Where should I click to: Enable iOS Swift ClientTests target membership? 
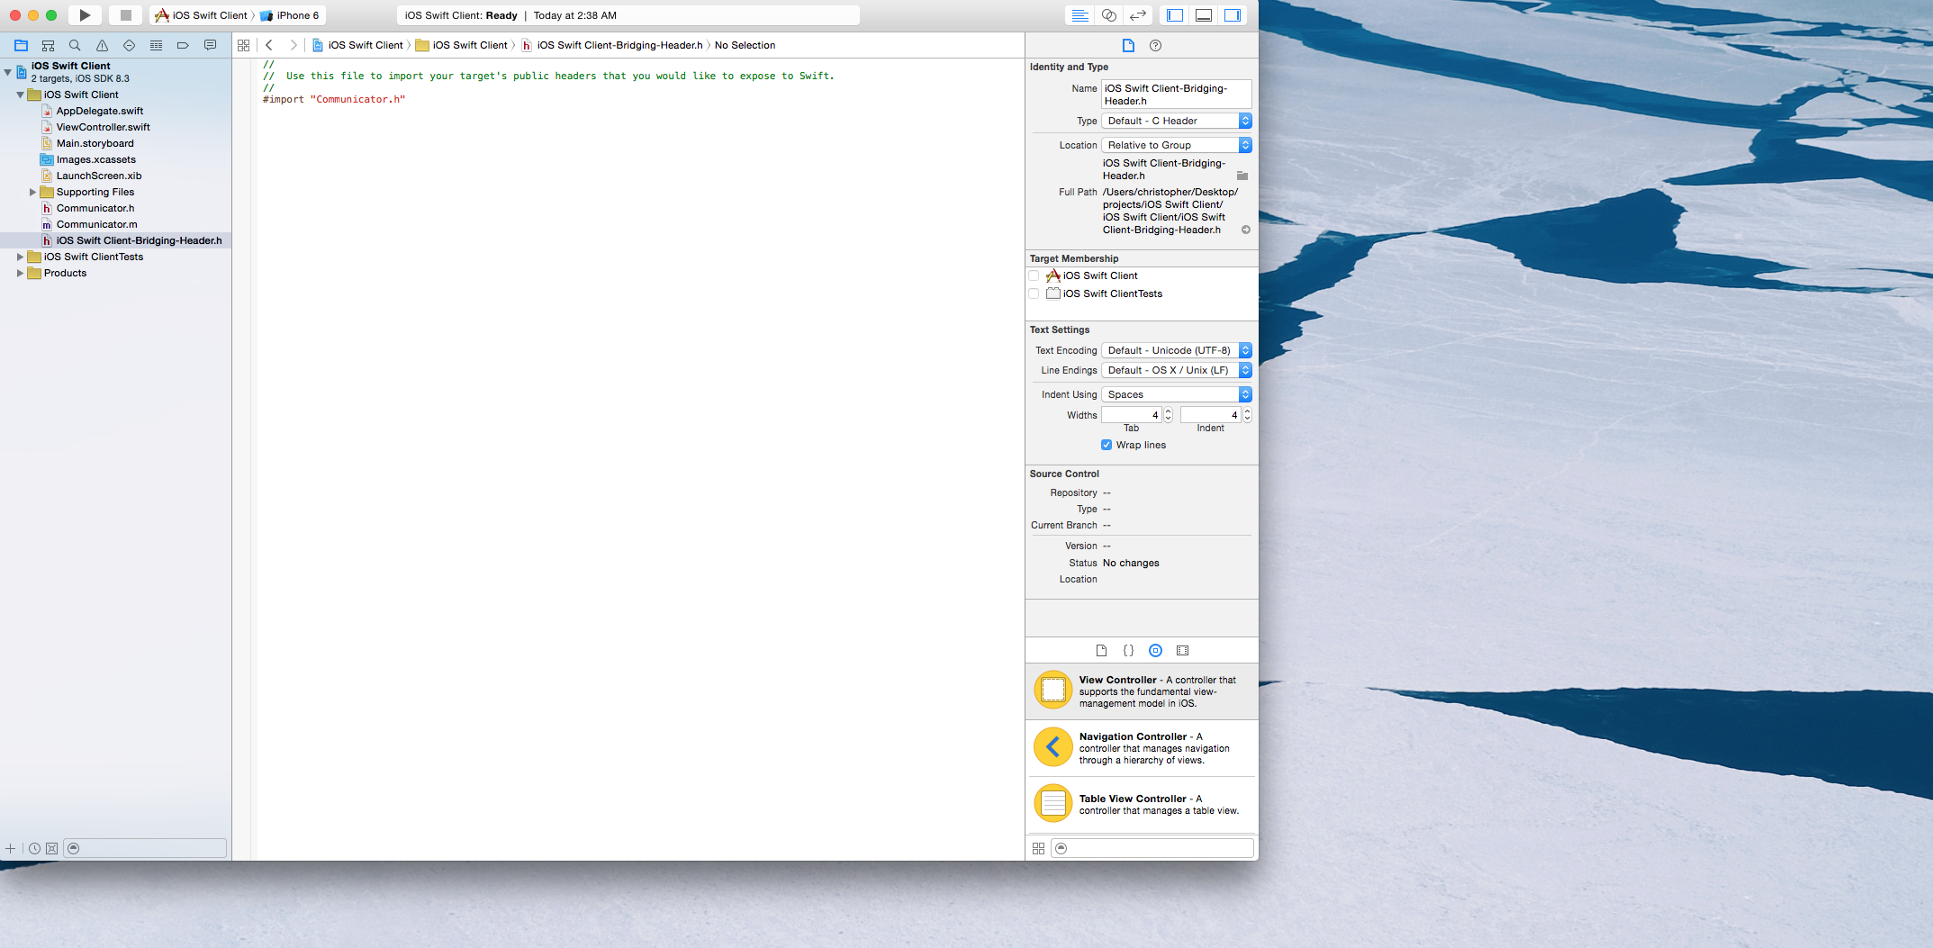(1034, 293)
